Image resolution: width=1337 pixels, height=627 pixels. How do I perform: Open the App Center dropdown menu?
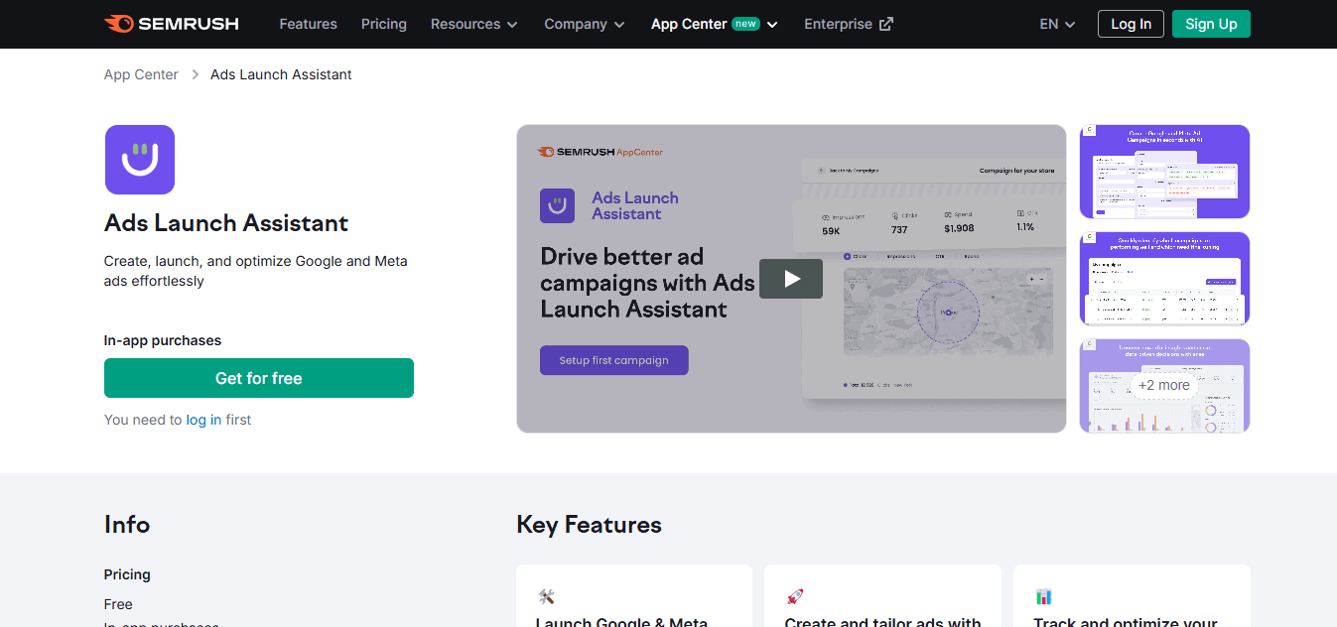click(715, 24)
